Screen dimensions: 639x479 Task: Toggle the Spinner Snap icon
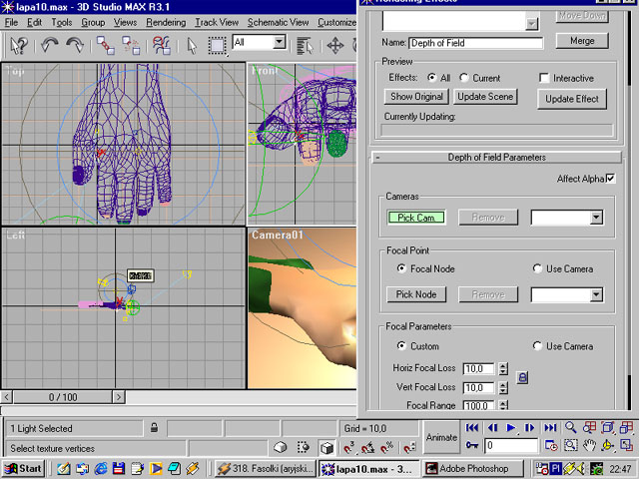tap(409, 448)
